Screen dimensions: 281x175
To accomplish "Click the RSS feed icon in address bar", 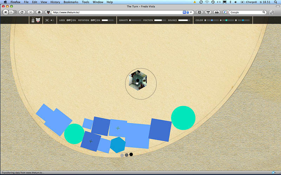I will tap(184, 12).
